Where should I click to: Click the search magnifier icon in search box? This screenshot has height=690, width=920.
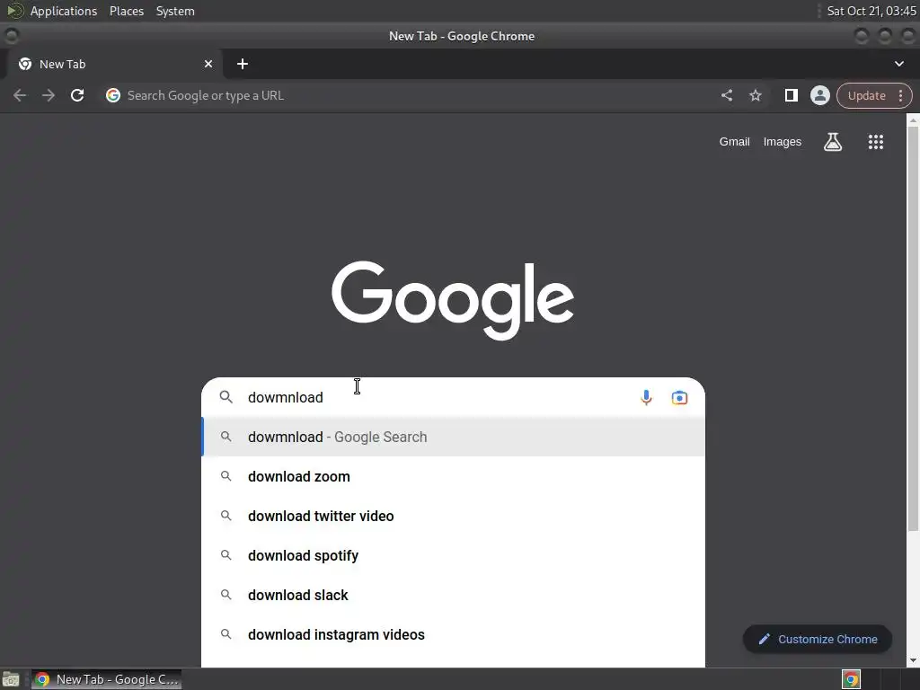[x=226, y=397]
